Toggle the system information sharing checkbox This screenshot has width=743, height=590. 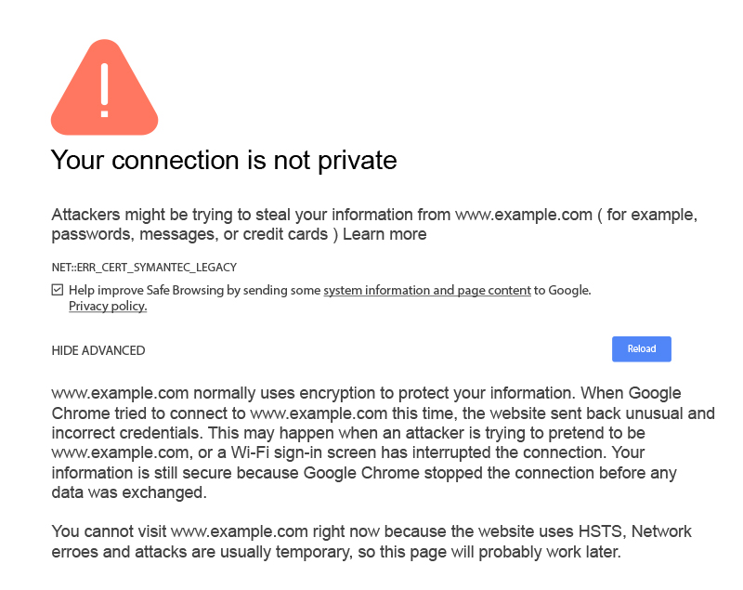[58, 290]
